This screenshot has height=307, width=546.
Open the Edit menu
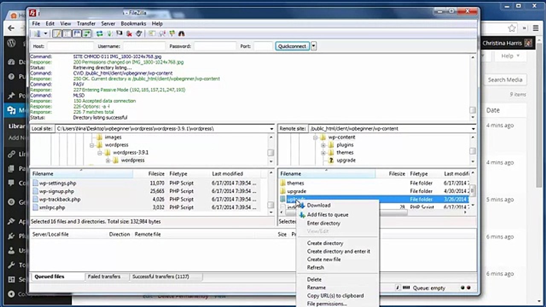click(x=50, y=24)
